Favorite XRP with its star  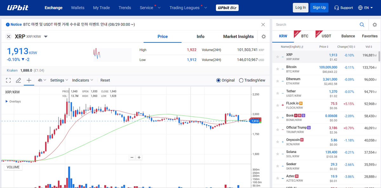[278, 57]
